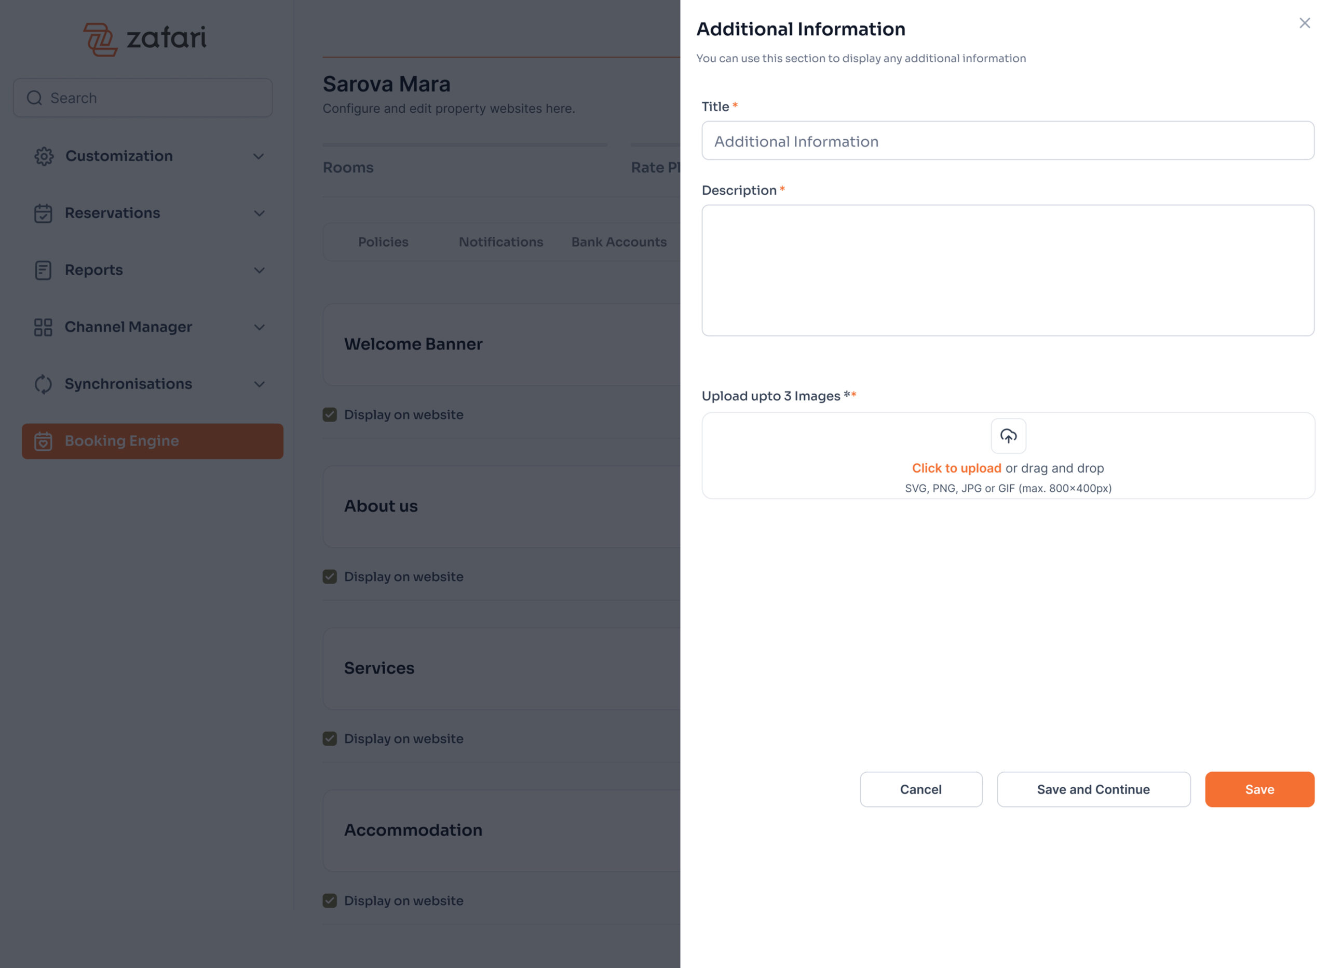Viewport: 1329px width, 968px height.
Task: Click the Booking Engine calendar icon
Action: (x=43, y=441)
